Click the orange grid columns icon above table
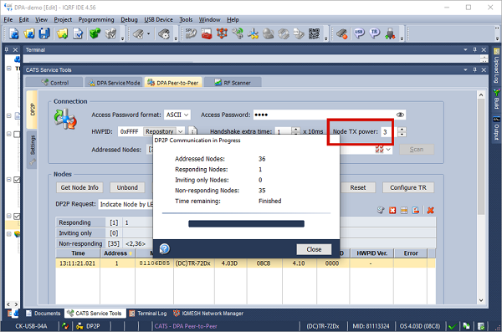This screenshot has width=502, height=332. click(x=404, y=211)
